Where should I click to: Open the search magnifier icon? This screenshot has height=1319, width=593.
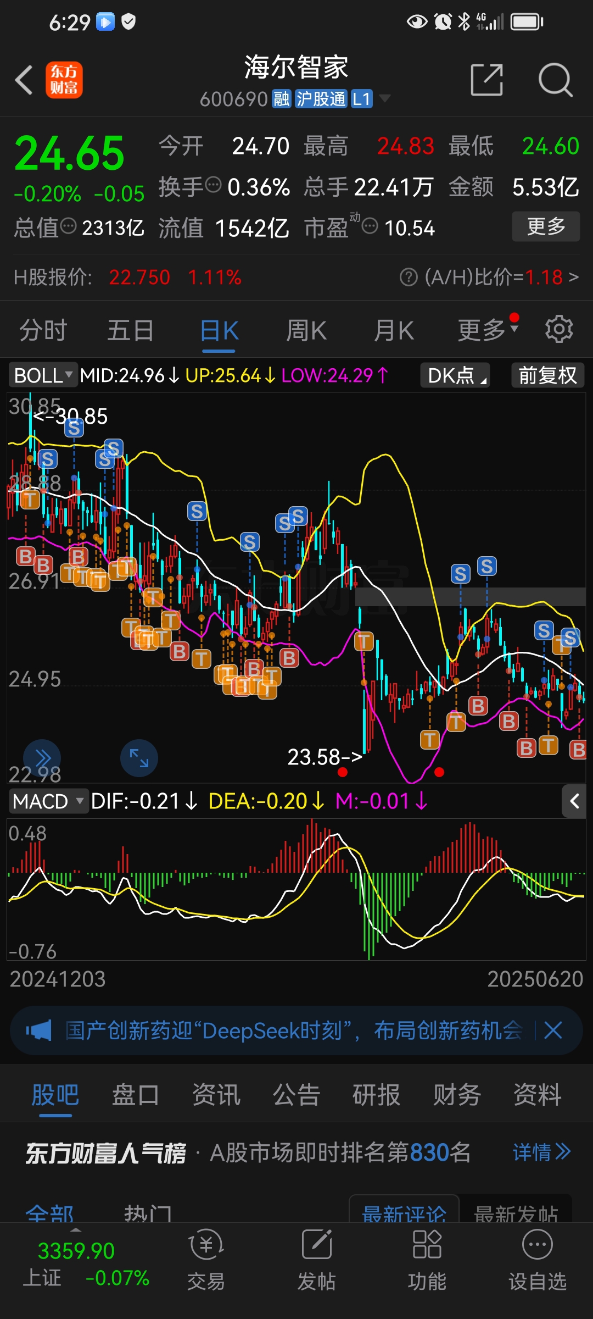[x=555, y=80]
